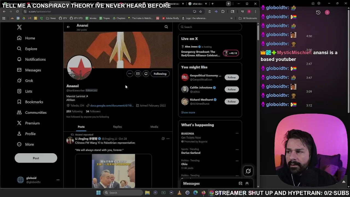Open Explore in the X sidebar

[x=27, y=49]
